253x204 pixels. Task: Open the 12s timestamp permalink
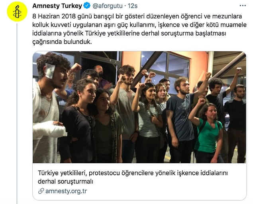click(x=133, y=6)
